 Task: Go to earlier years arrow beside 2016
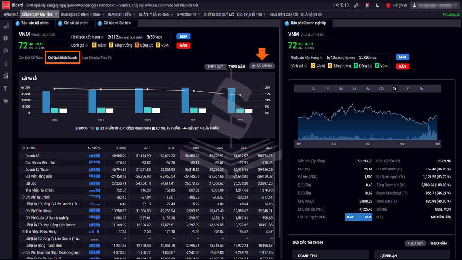(x=117, y=148)
